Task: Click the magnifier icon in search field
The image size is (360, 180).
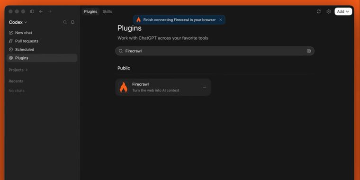Action: click(x=121, y=51)
